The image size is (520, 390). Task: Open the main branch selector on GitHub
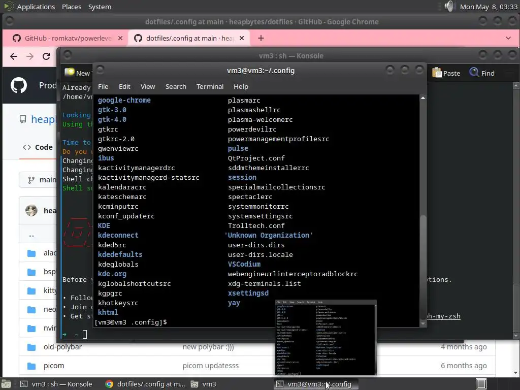pyautogui.click(x=38, y=180)
